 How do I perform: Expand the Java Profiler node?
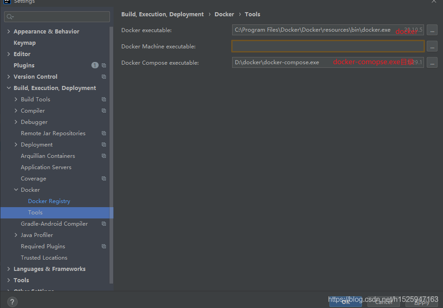(x=15, y=235)
